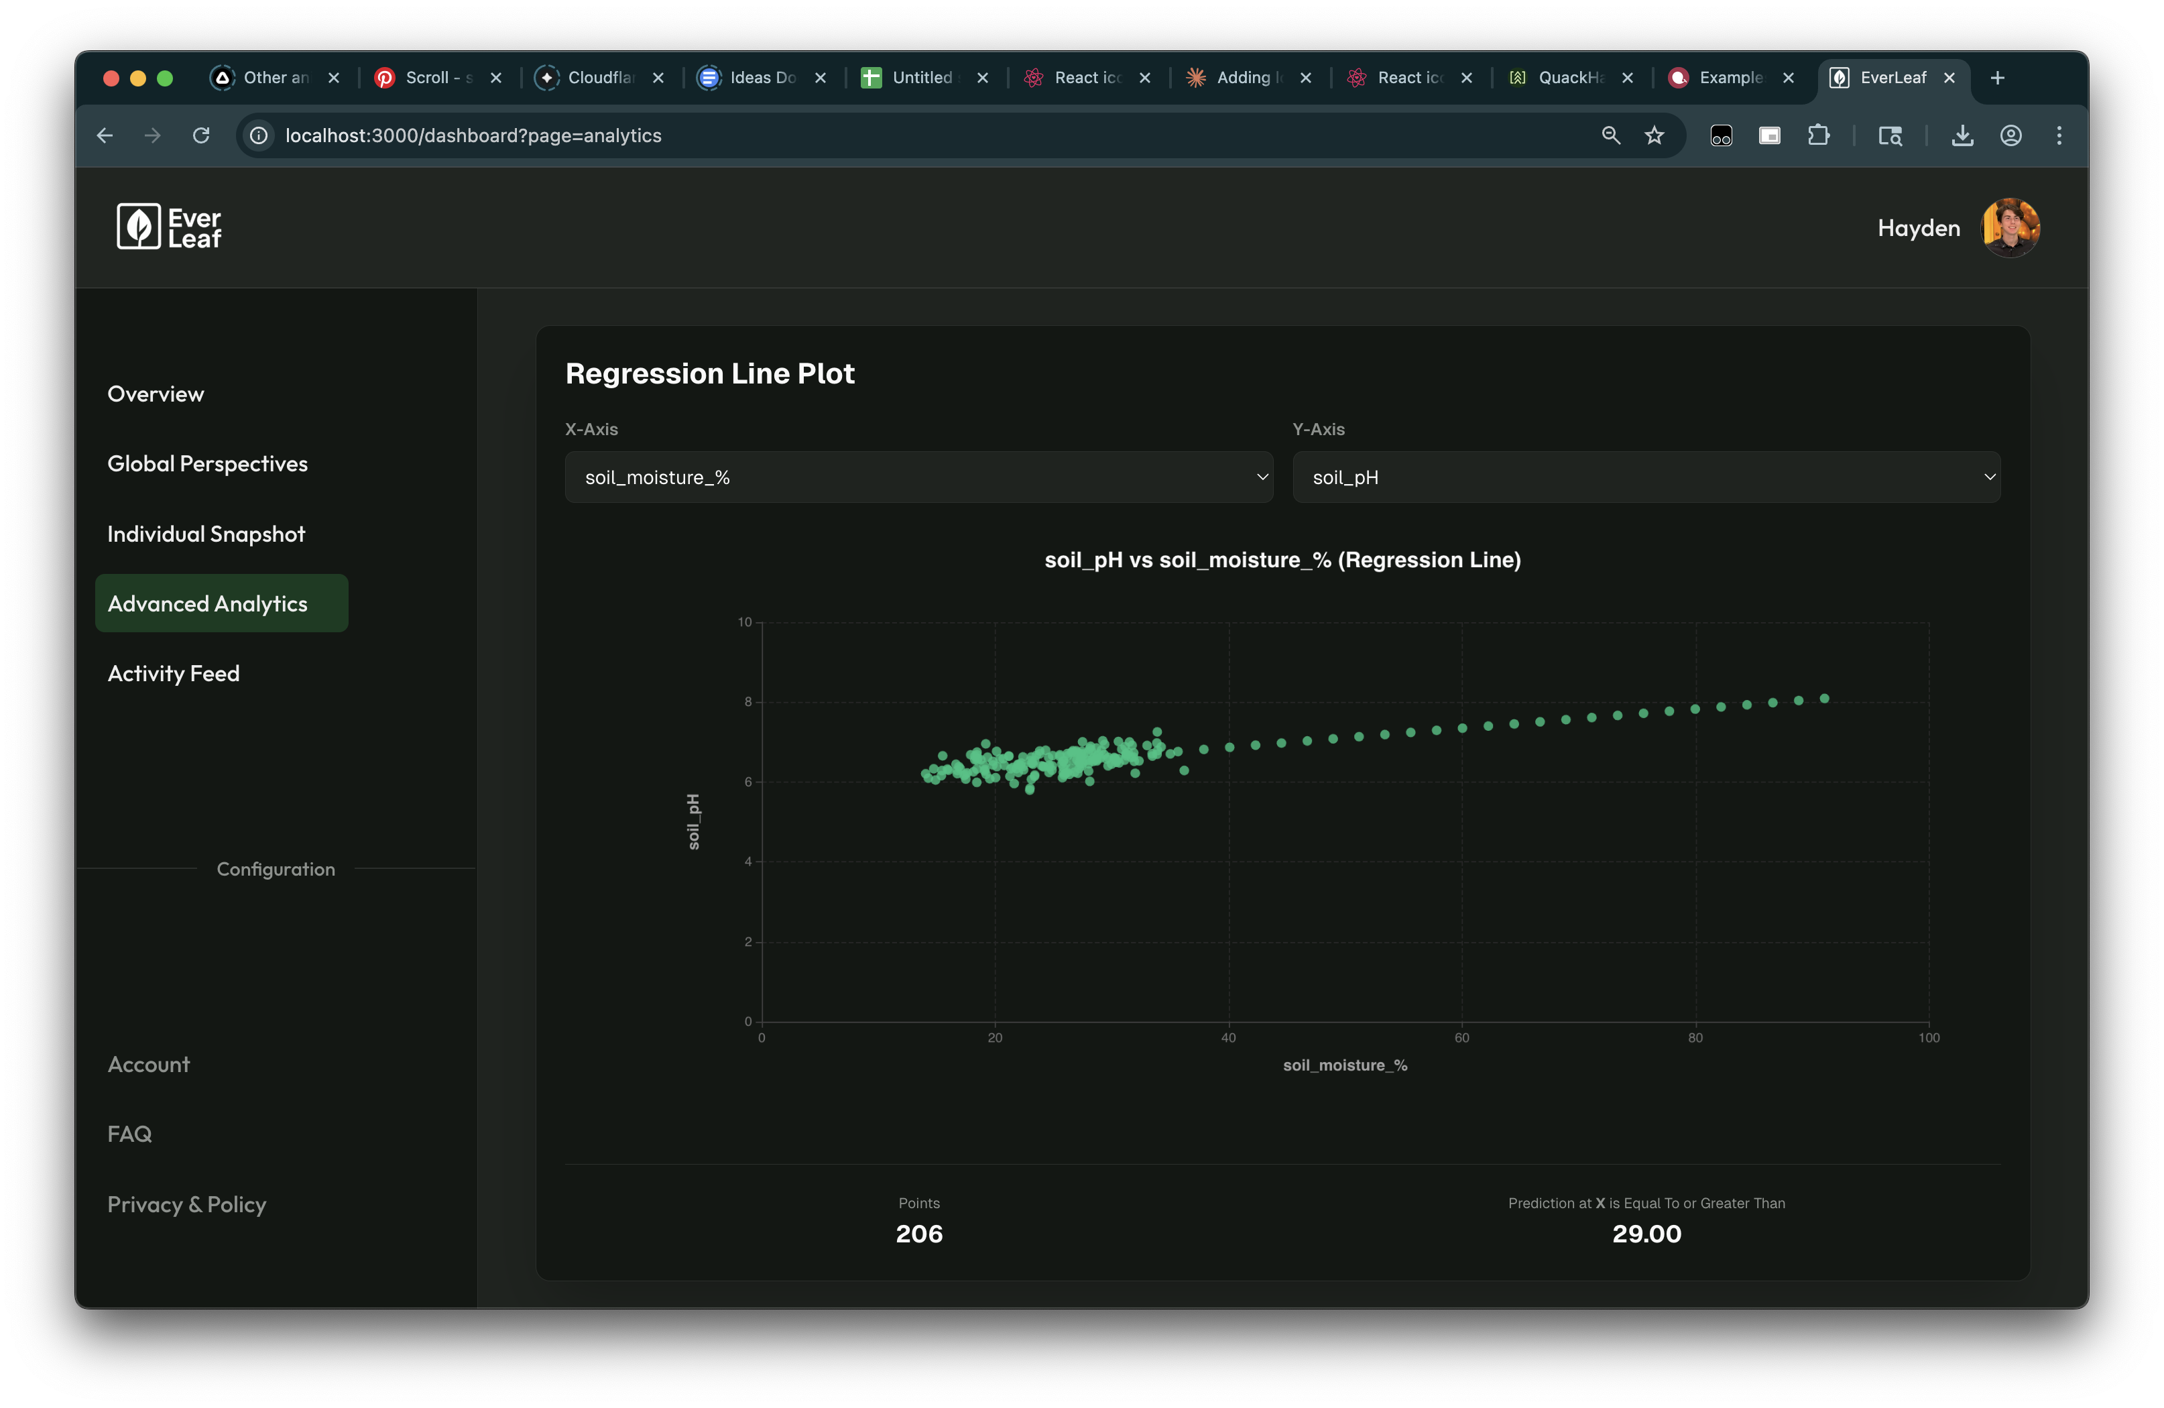Open the Y-Axis soil_pH dropdown
2164x1408 pixels.
point(1646,477)
